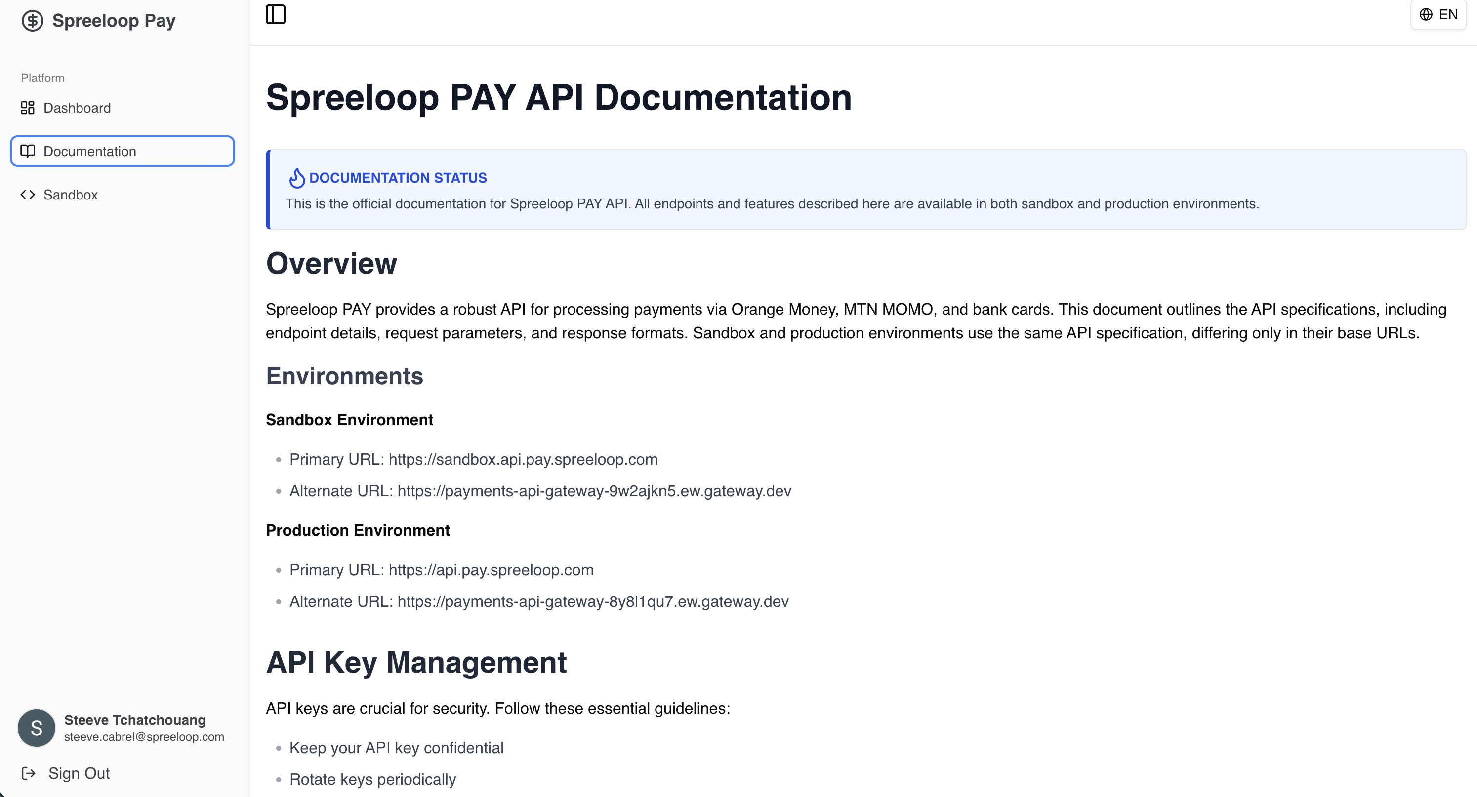The width and height of the screenshot is (1477, 797).
Task: Select the Documentation menu item
Action: [x=122, y=151]
